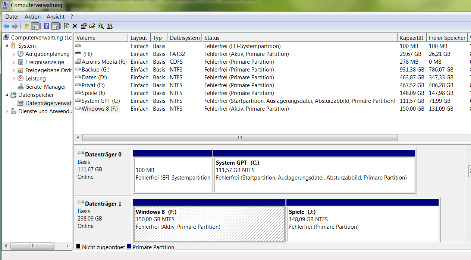
Task: Select the (H:) FAT32 volume row
Action: click(272, 54)
